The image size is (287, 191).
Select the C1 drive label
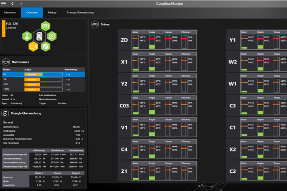[232, 127]
